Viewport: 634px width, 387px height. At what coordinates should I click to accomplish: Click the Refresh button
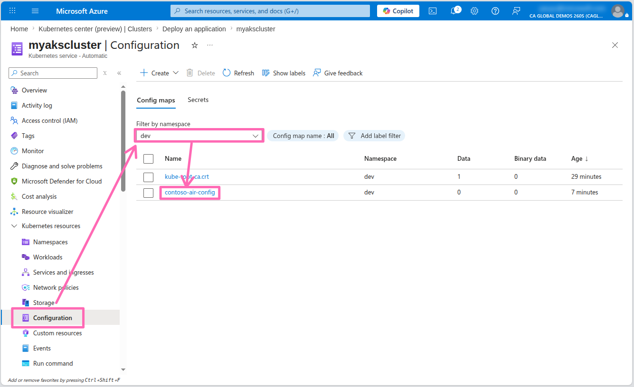point(238,73)
